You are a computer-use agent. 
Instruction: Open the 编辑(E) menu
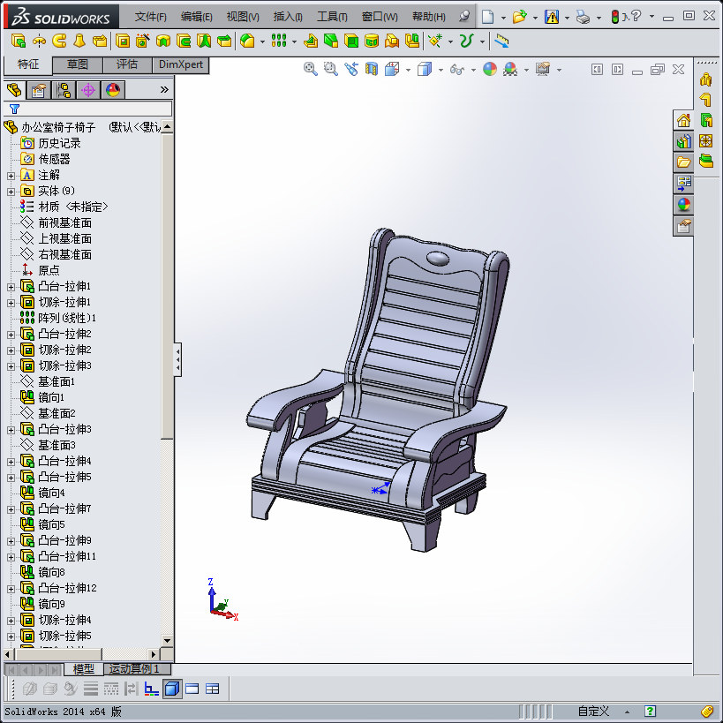coord(197,17)
